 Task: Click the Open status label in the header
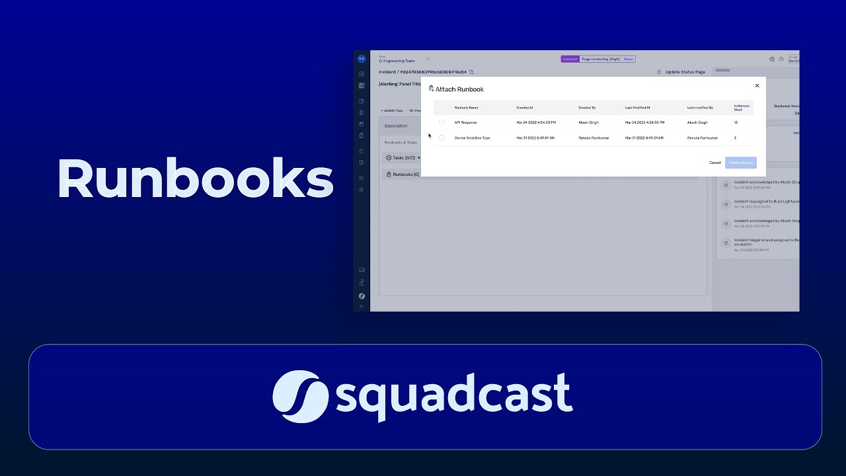tap(629, 59)
